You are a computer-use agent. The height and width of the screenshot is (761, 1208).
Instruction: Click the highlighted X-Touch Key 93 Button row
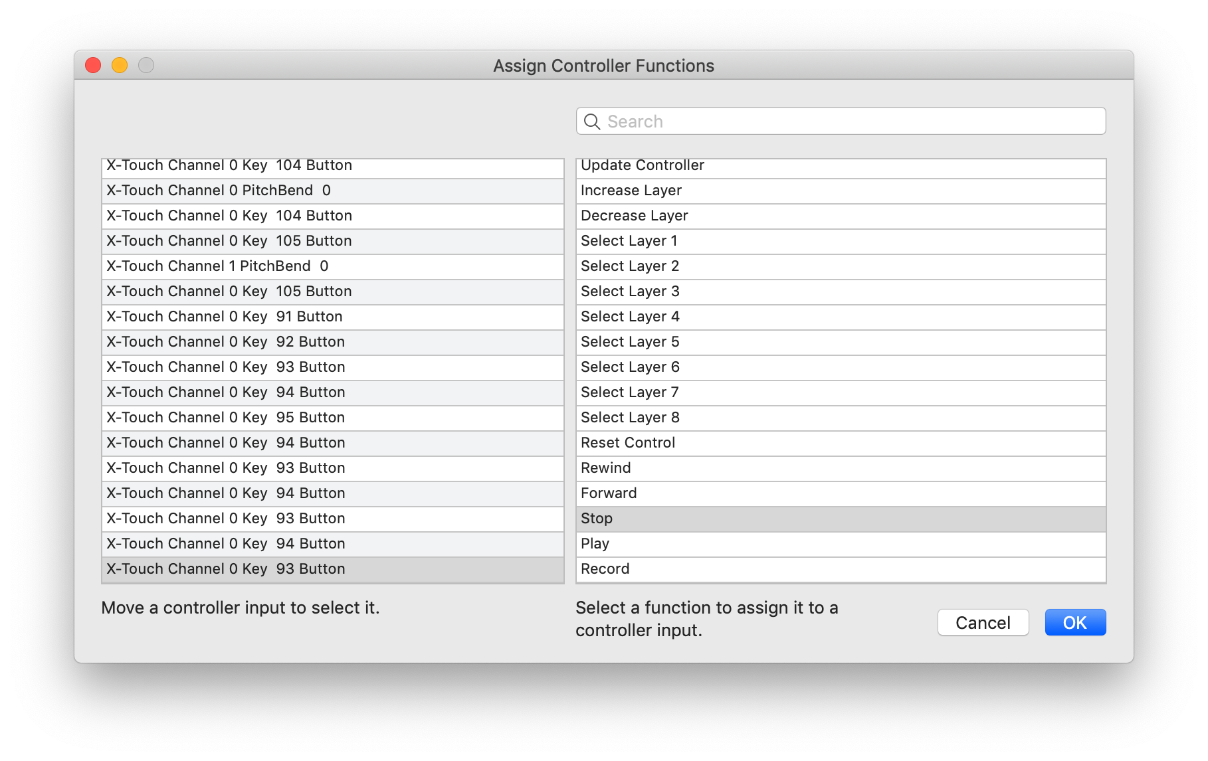click(x=333, y=569)
